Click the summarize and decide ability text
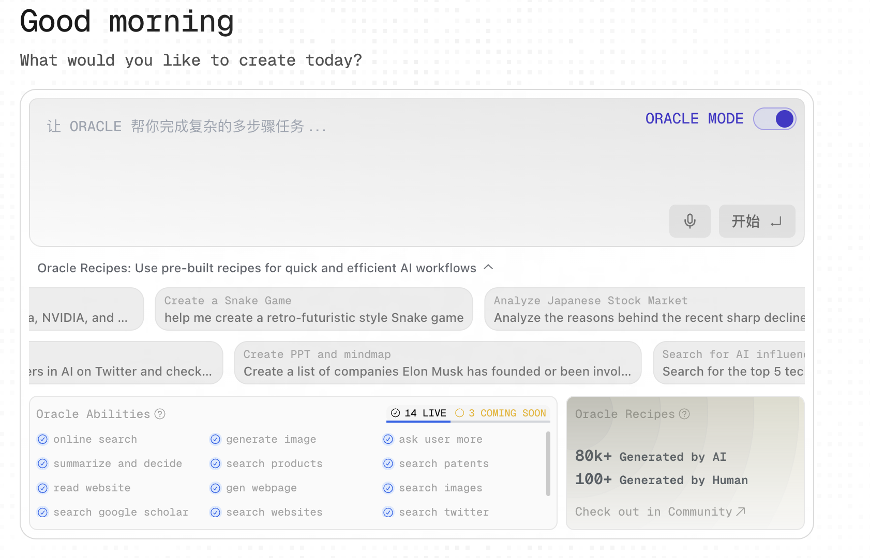 coord(118,463)
